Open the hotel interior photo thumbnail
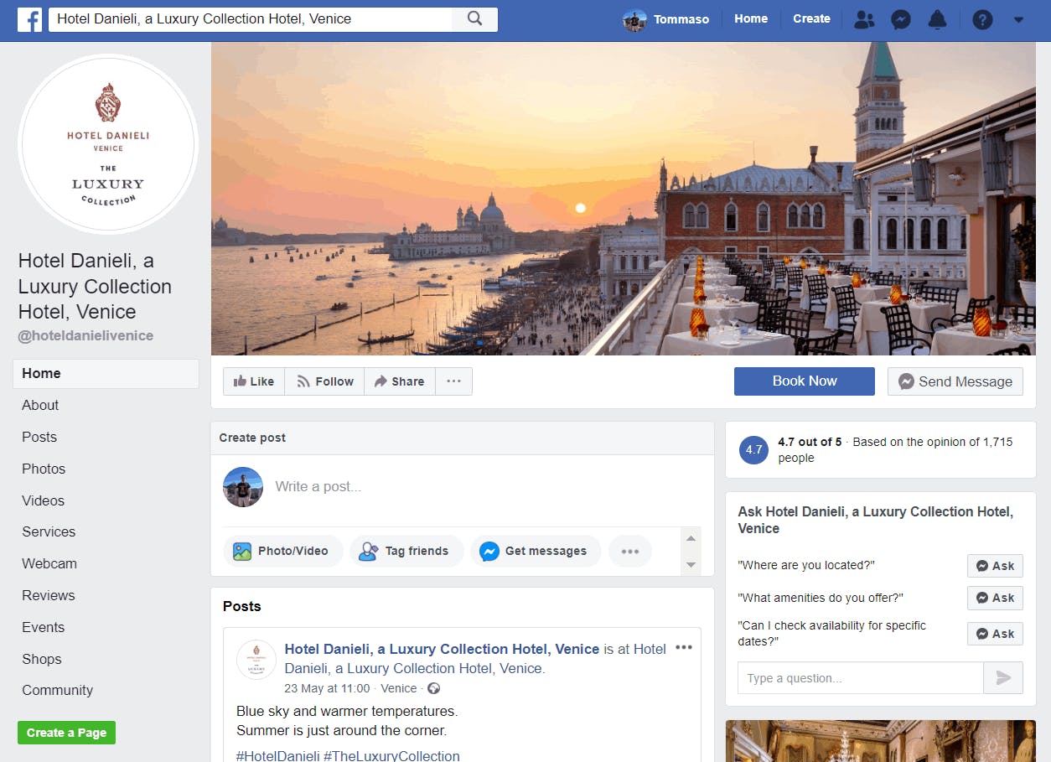The image size is (1051, 762). 881,741
